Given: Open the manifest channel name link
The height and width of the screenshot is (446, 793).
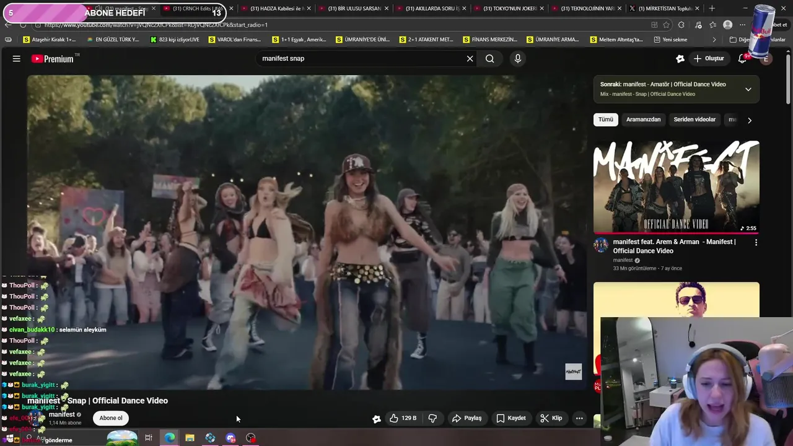Looking at the screenshot, I should tap(62, 414).
